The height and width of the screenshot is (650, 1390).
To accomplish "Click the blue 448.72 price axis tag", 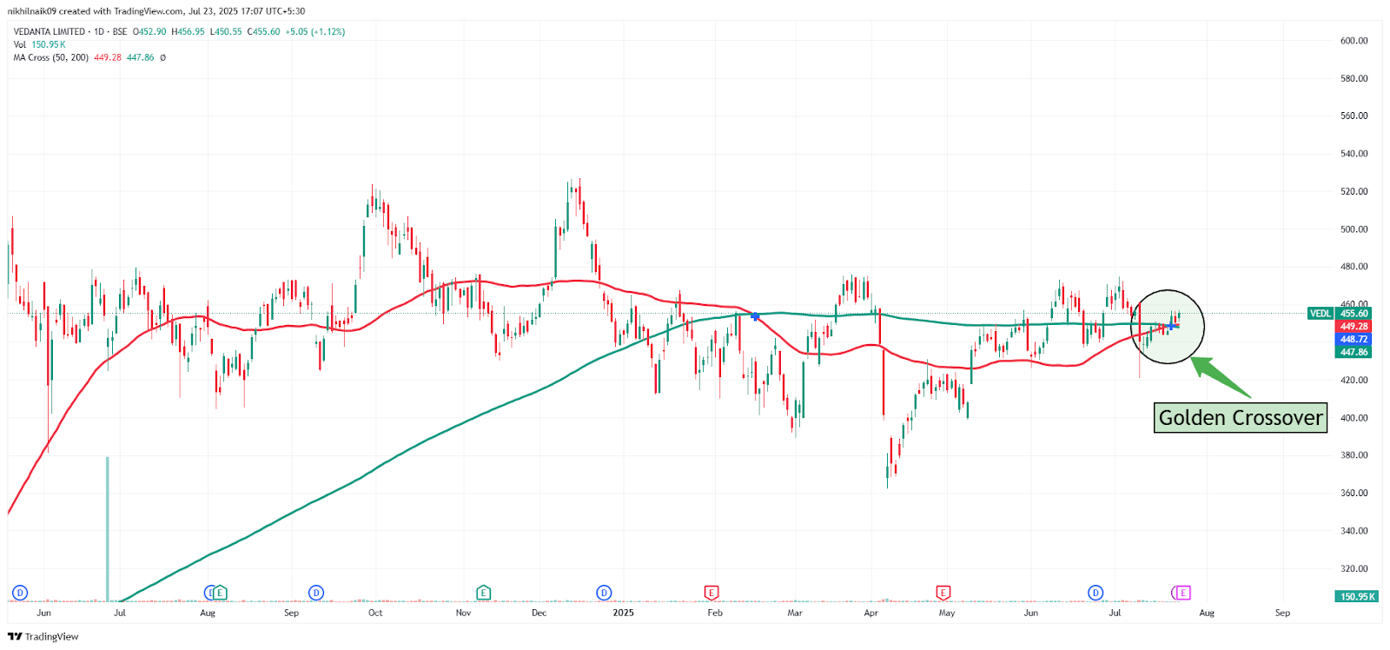I will [x=1354, y=340].
